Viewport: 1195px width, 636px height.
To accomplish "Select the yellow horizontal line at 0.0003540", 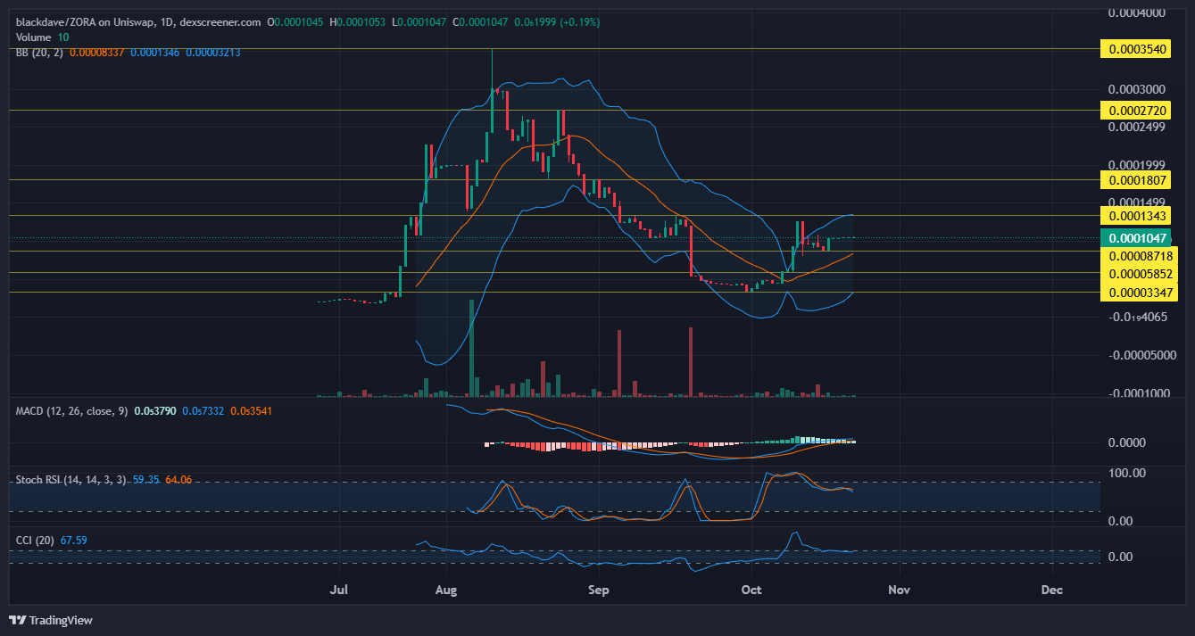I will click(553, 49).
